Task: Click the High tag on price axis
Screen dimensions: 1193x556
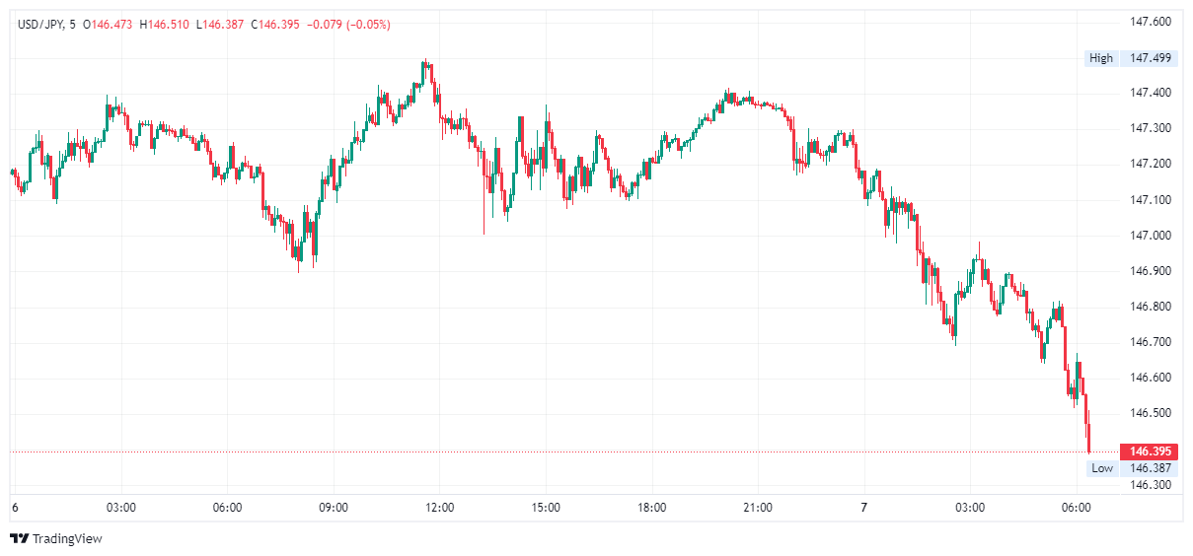Action: point(1100,58)
